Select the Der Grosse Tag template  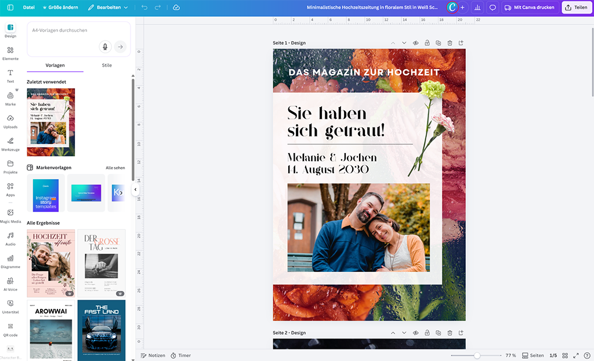(102, 263)
